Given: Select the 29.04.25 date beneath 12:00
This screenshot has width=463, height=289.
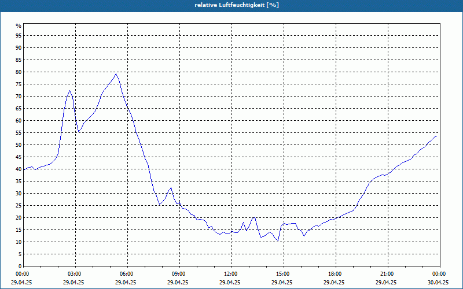Looking at the screenshot, I should 230,282.
